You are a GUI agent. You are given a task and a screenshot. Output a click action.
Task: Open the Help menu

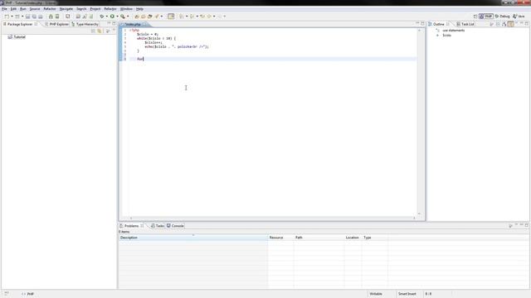coord(139,9)
